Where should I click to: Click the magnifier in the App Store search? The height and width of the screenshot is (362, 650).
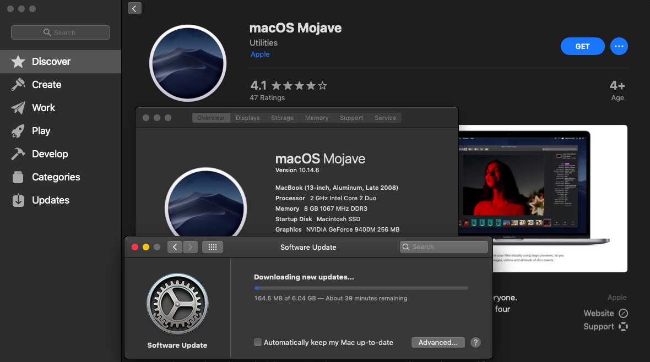[x=47, y=32]
